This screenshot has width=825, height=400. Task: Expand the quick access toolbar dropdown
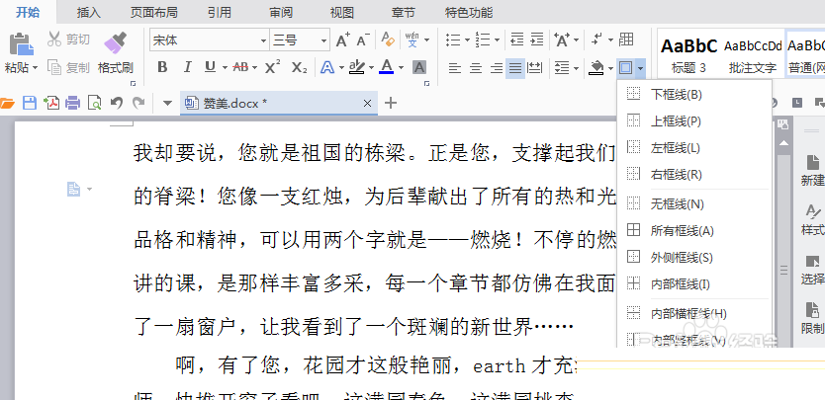(x=167, y=103)
